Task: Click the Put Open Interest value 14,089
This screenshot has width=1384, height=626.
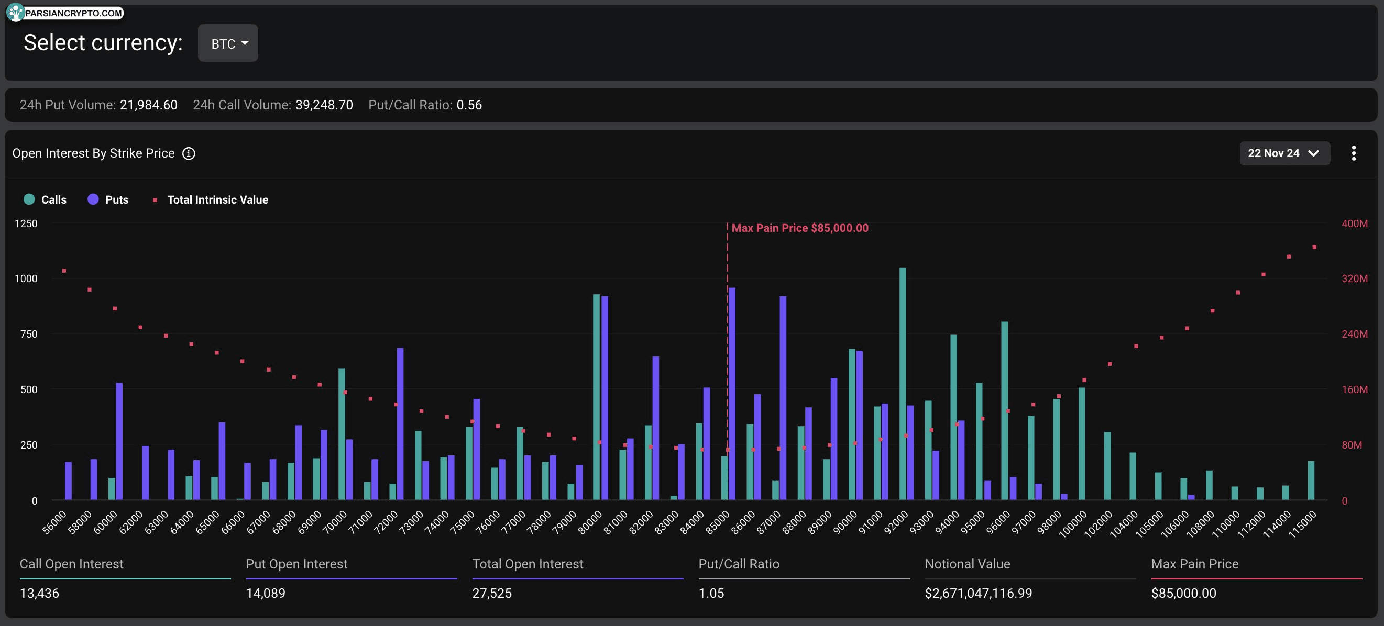Action: [266, 593]
